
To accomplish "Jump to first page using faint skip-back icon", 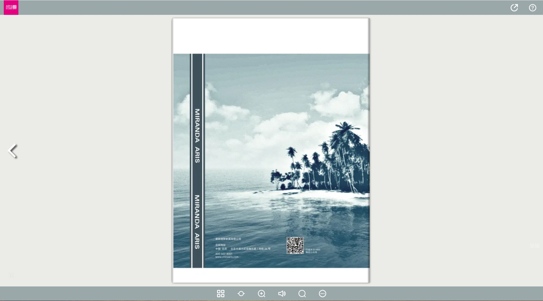I will 11,275.
